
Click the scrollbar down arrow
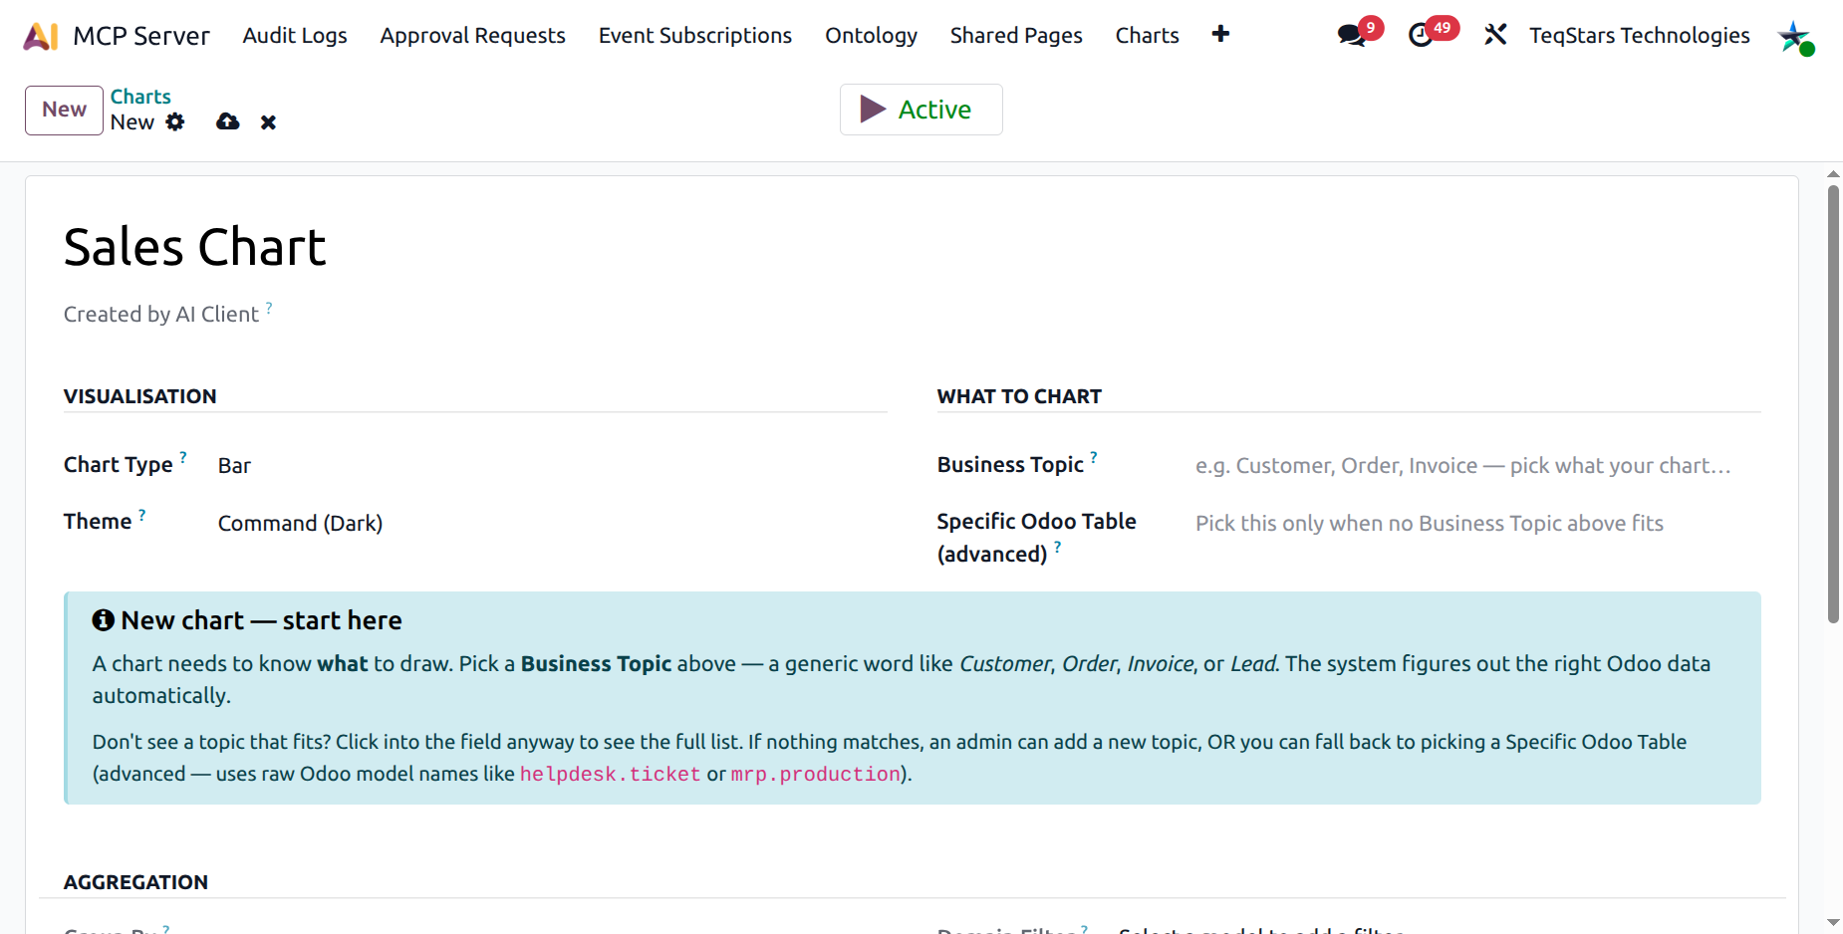pyautogui.click(x=1833, y=923)
